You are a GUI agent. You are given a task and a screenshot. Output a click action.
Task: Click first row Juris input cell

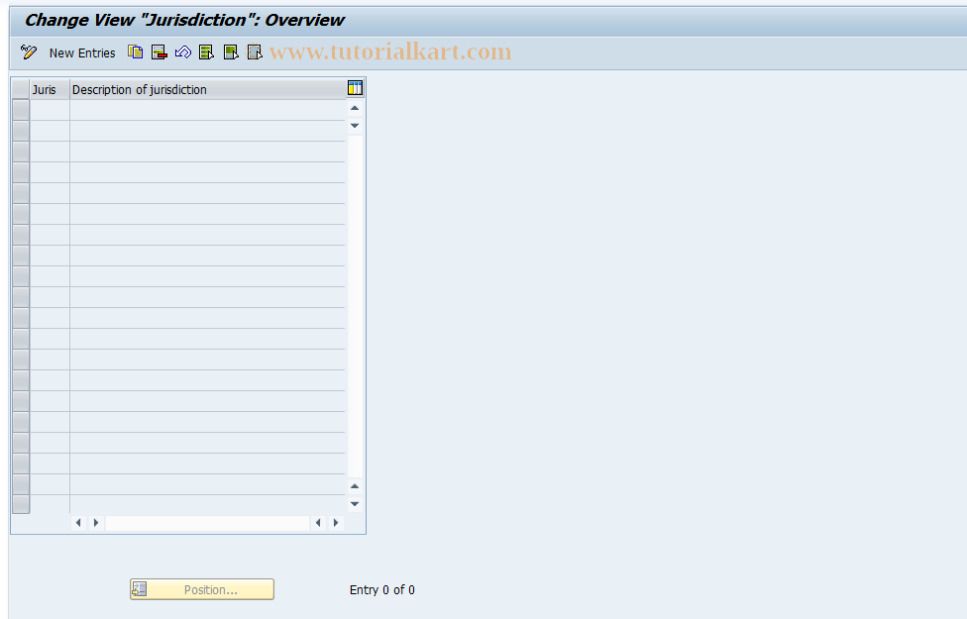pyautogui.click(x=50, y=110)
